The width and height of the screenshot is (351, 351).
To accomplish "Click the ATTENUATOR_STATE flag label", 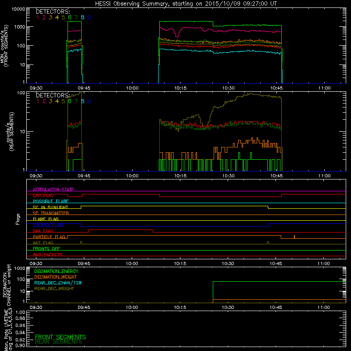I will click(53, 190).
